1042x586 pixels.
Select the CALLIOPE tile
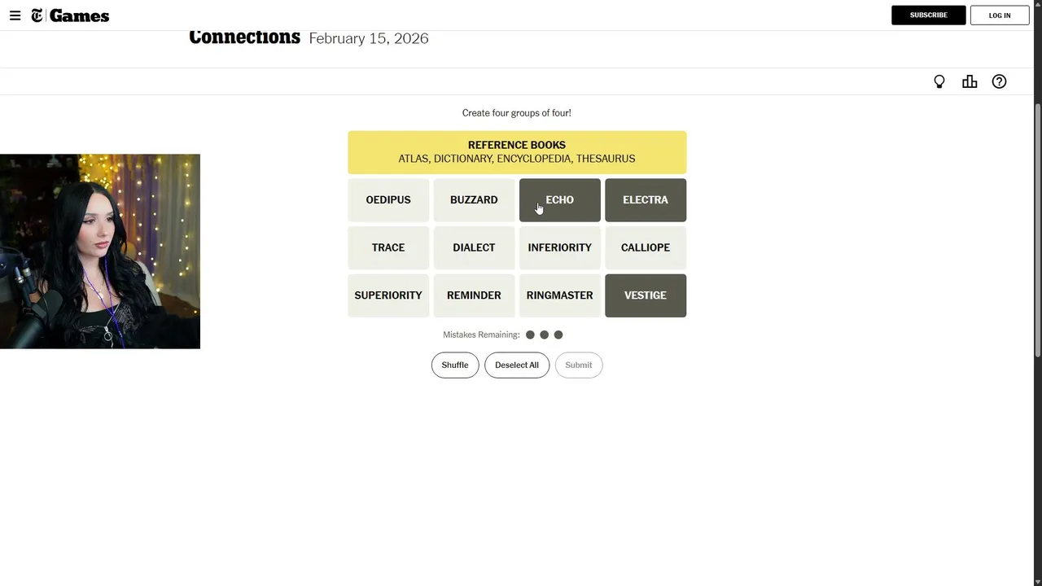pos(646,247)
